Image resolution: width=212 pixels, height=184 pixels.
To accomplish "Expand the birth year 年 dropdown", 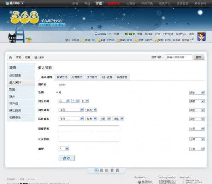I will 64,101.
